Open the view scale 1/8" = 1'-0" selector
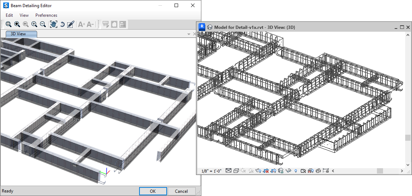Viewport: 412px width, 196px height. tap(211, 171)
